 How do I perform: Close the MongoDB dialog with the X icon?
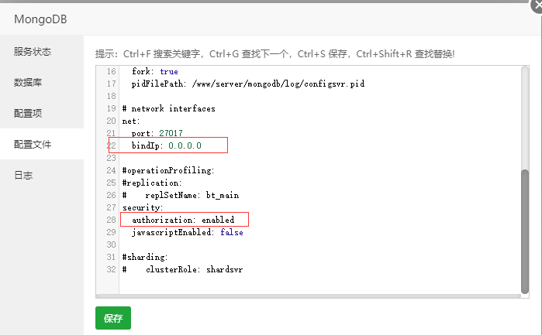537,5
